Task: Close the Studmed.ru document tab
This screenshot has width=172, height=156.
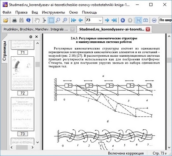Action: [148, 30]
